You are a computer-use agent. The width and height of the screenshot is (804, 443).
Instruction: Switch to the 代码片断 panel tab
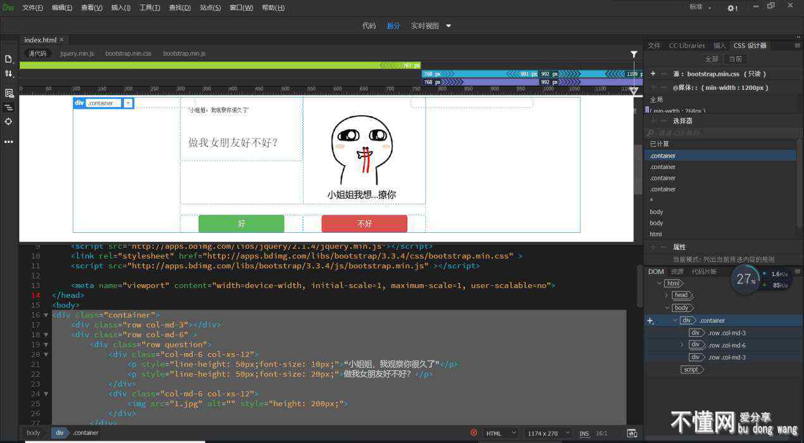[705, 271]
